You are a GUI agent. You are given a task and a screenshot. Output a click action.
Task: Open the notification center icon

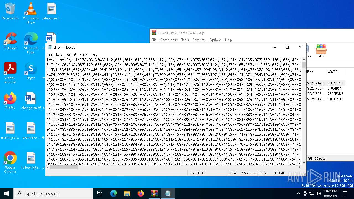point(345,193)
